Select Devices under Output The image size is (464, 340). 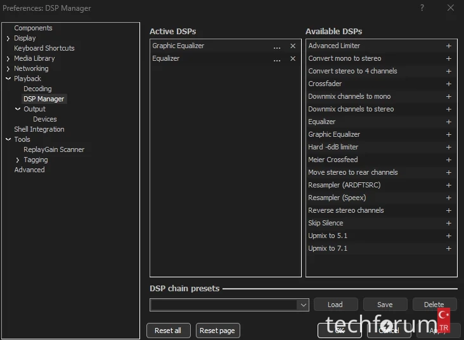point(44,119)
